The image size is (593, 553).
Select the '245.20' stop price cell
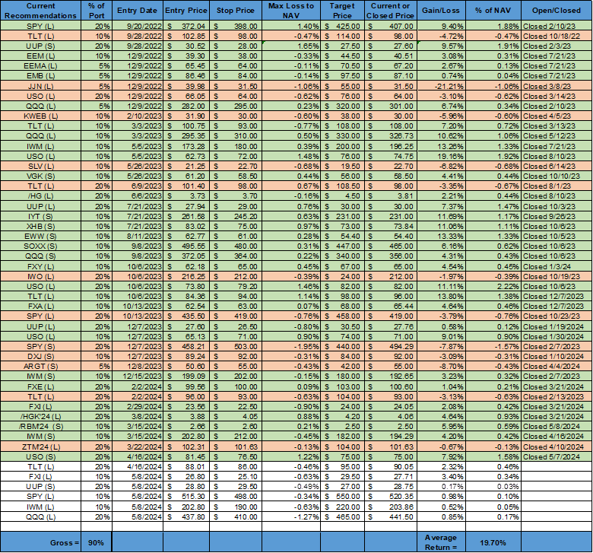[235, 217]
